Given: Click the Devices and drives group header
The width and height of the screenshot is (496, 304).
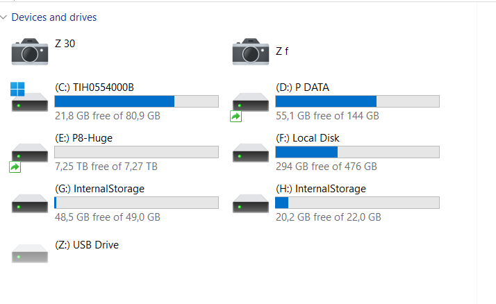Looking at the screenshot, I should [54, 17].
